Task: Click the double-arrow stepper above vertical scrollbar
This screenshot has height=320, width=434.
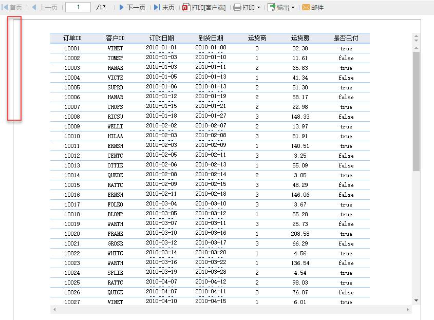Action: point(416,38)
